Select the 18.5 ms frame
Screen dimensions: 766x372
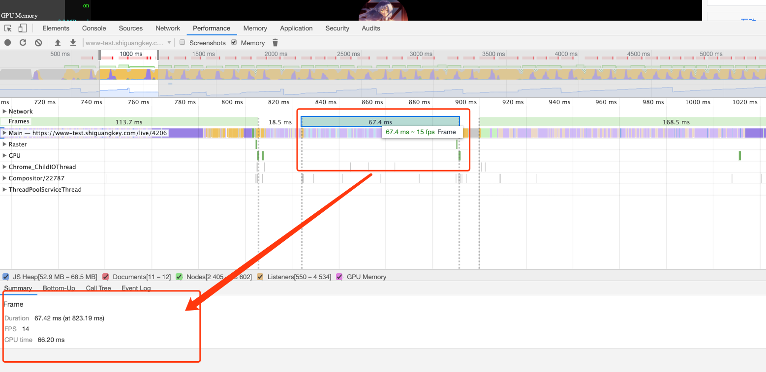click(x=280, y=122)
